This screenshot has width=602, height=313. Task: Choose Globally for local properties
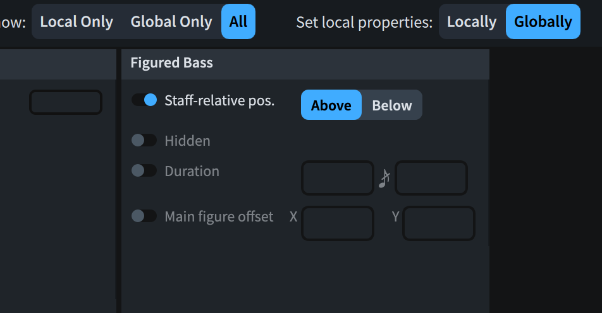(x=543, y=21)
